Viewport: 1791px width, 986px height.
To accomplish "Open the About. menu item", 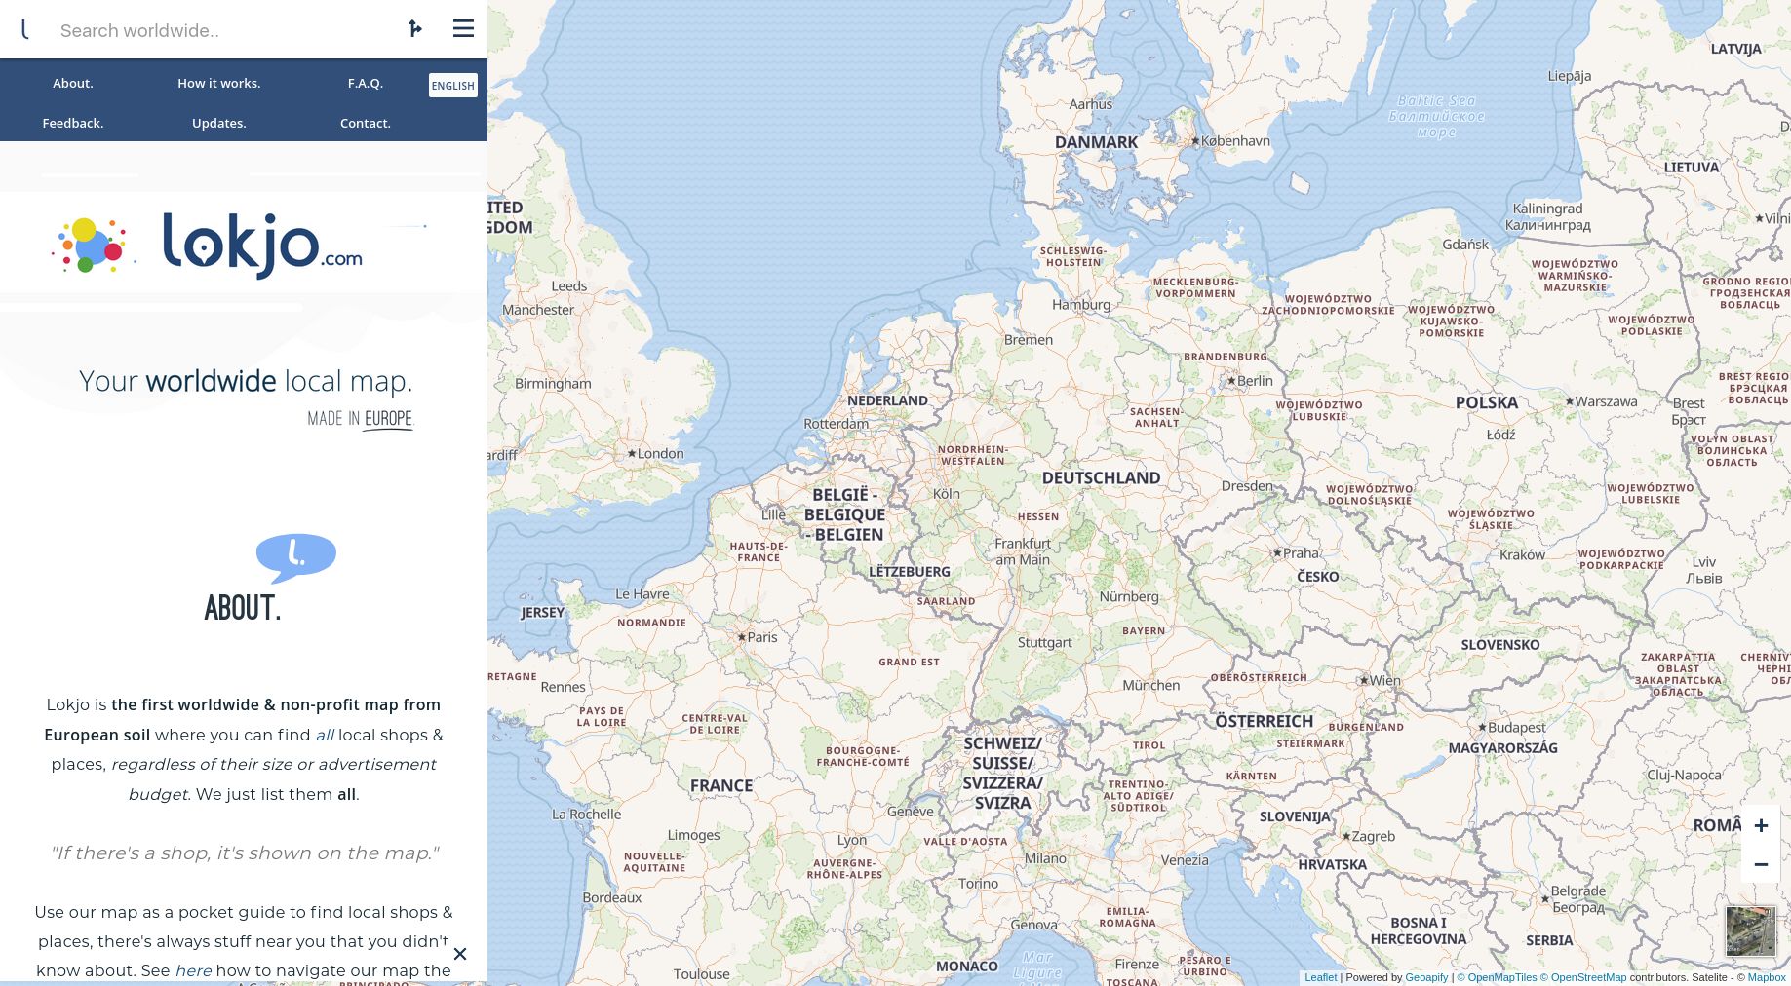I will pos(72,83).
